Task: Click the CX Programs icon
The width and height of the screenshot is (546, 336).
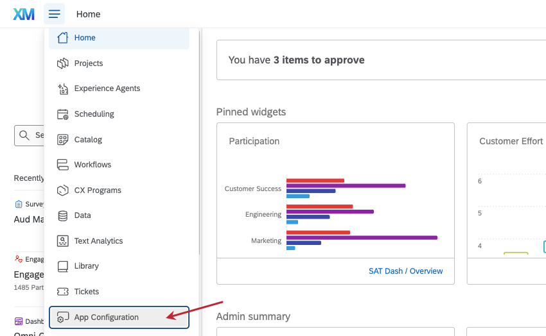Action: click(x=63, y=190)
